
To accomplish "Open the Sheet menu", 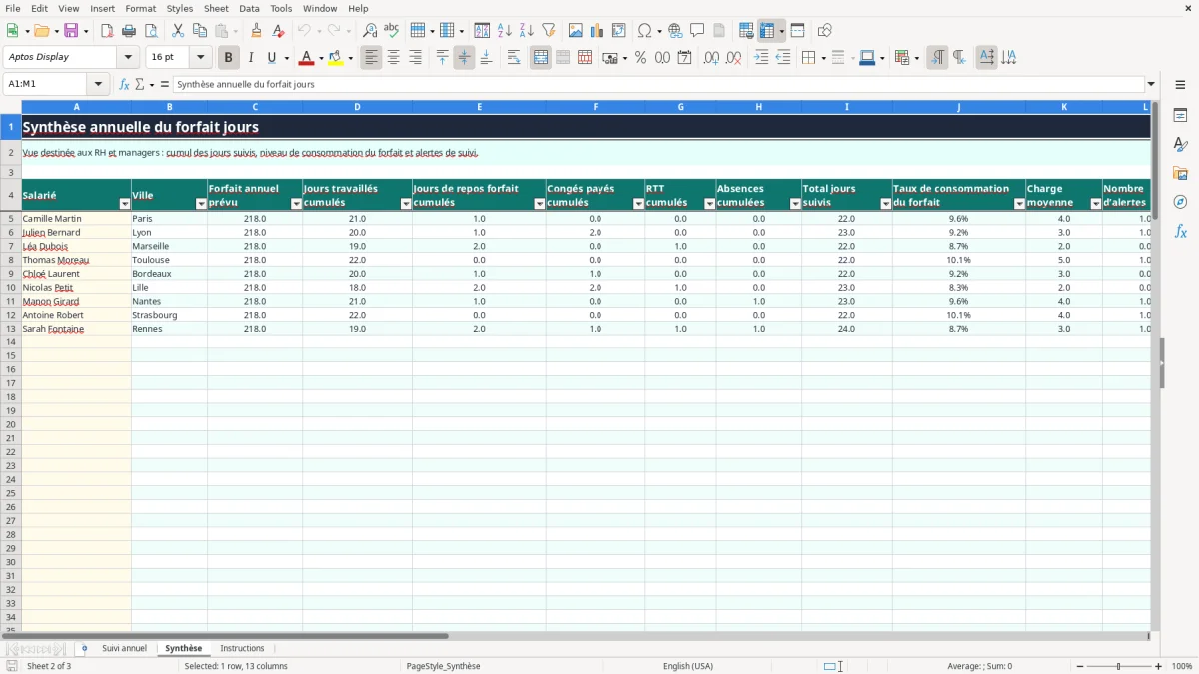I will point(216,8).
